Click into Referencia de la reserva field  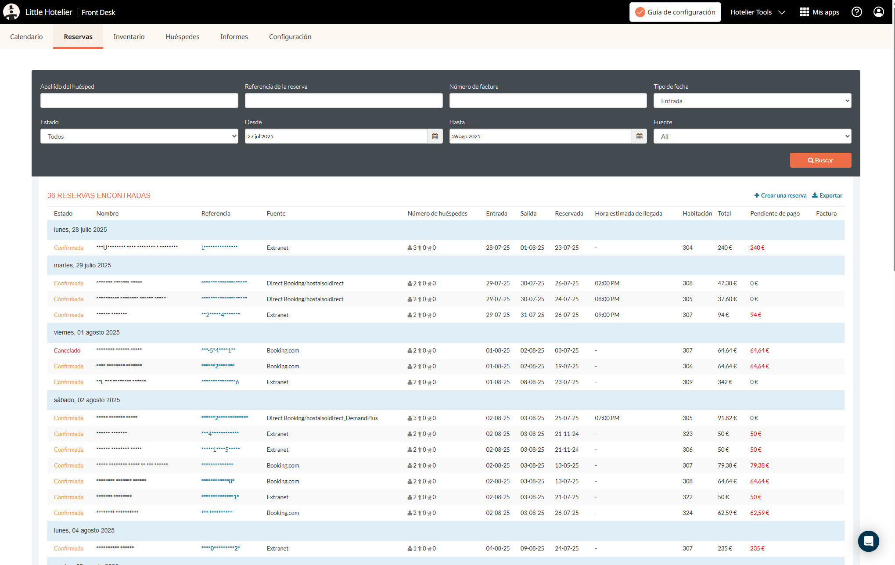pyautogui.click(x=343, y=101)
